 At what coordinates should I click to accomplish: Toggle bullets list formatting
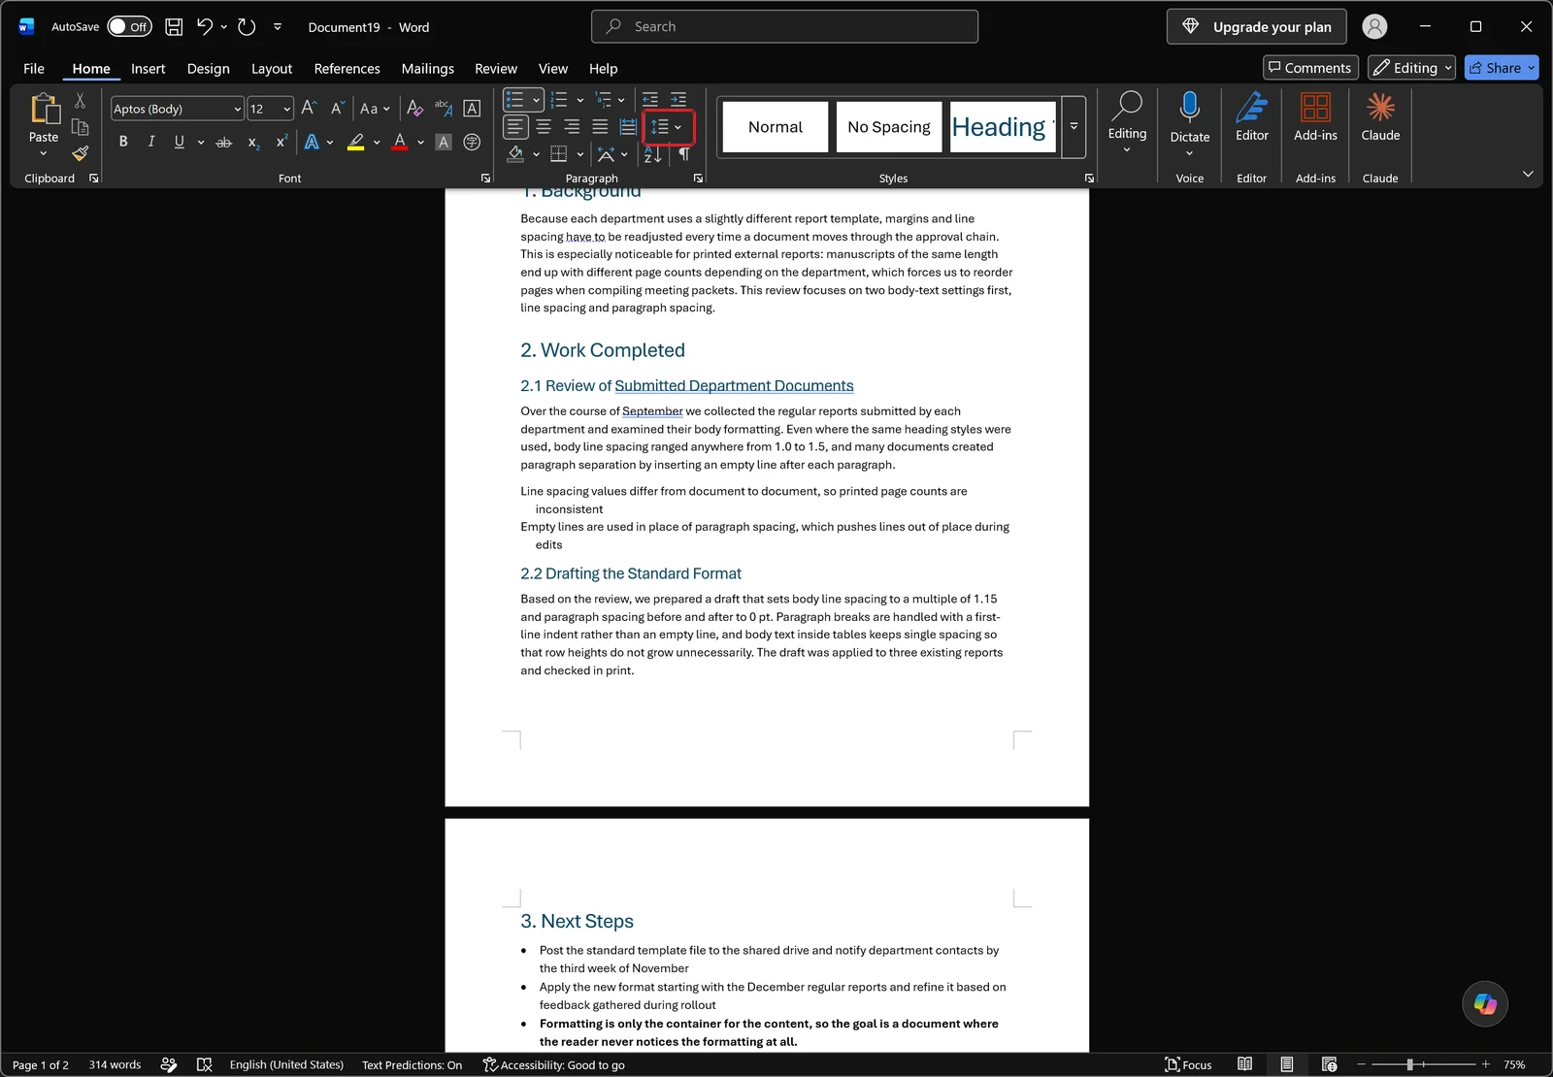[514, 100]
